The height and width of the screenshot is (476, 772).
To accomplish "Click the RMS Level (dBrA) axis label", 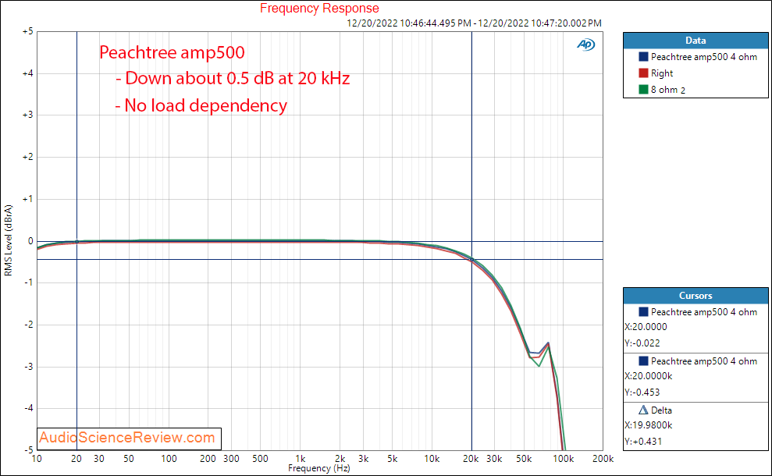I will point(9,240).
